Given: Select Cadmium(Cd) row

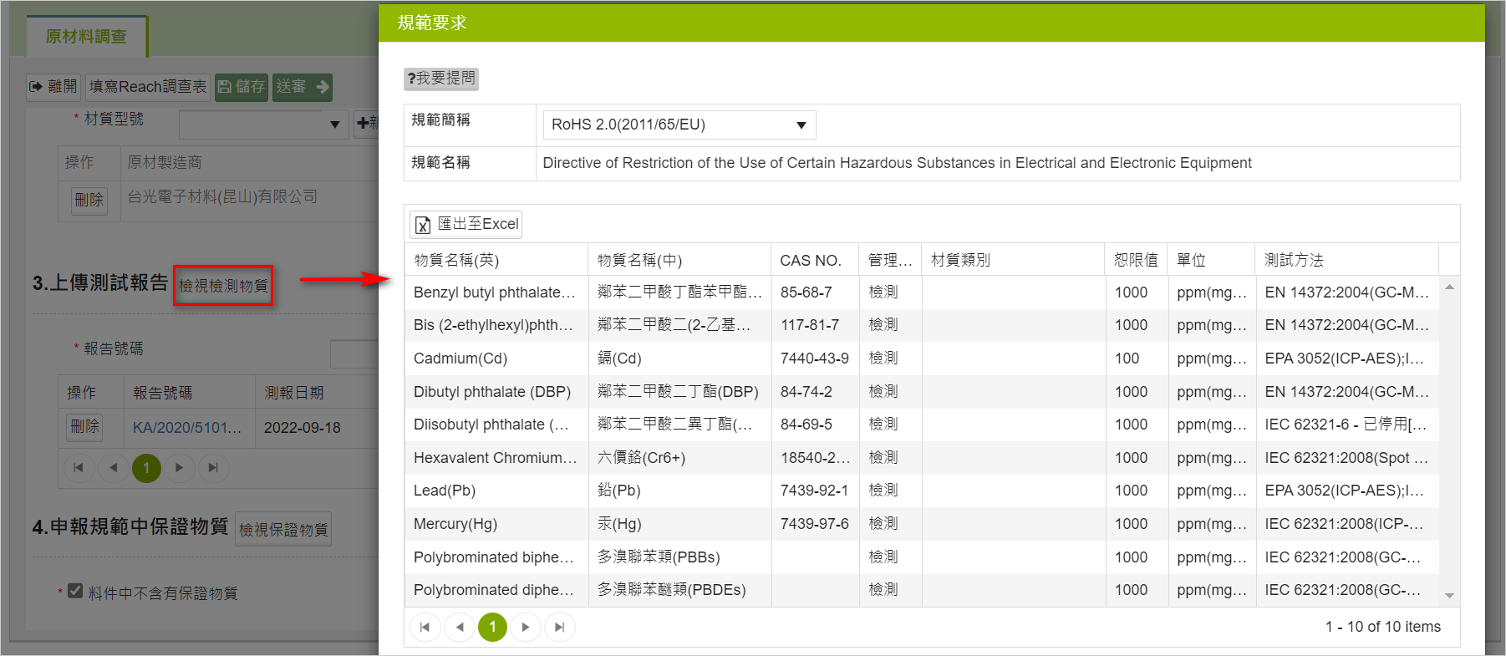Looking at the screenshot, I should [x=922, y=359].
